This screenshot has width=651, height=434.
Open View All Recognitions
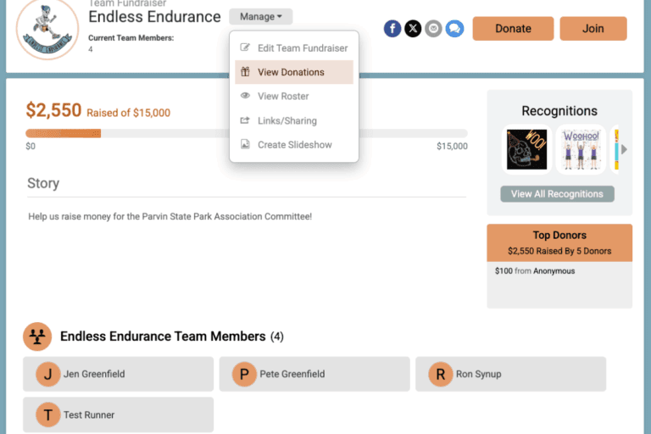pos(557,194)
